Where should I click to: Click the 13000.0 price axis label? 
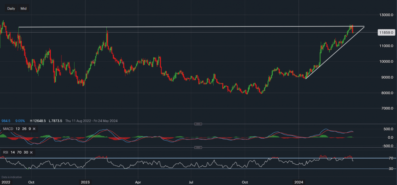[x=386, y=15]
